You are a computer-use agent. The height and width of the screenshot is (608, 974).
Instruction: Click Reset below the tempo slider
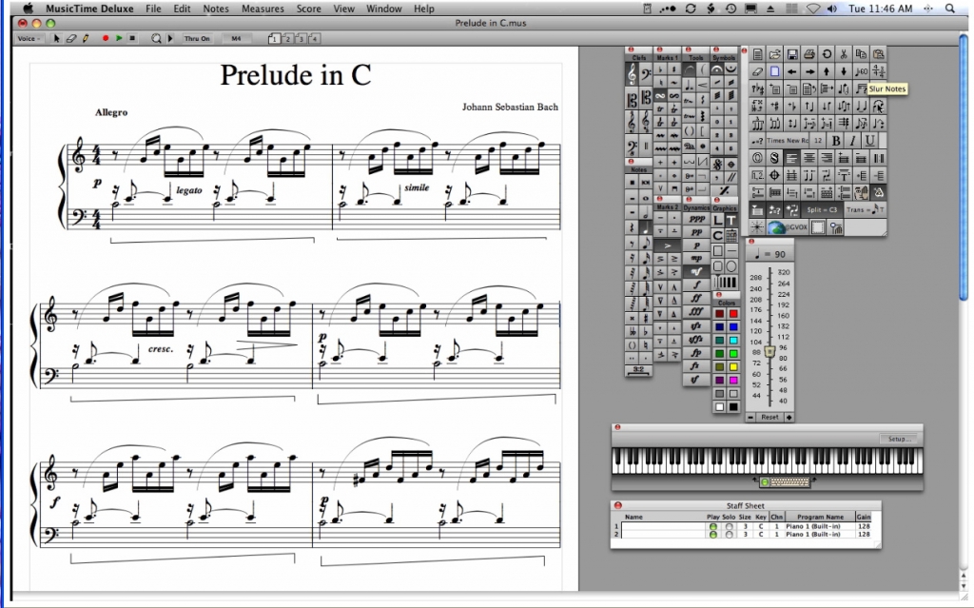pyautogui.click(x=770, y=416)
